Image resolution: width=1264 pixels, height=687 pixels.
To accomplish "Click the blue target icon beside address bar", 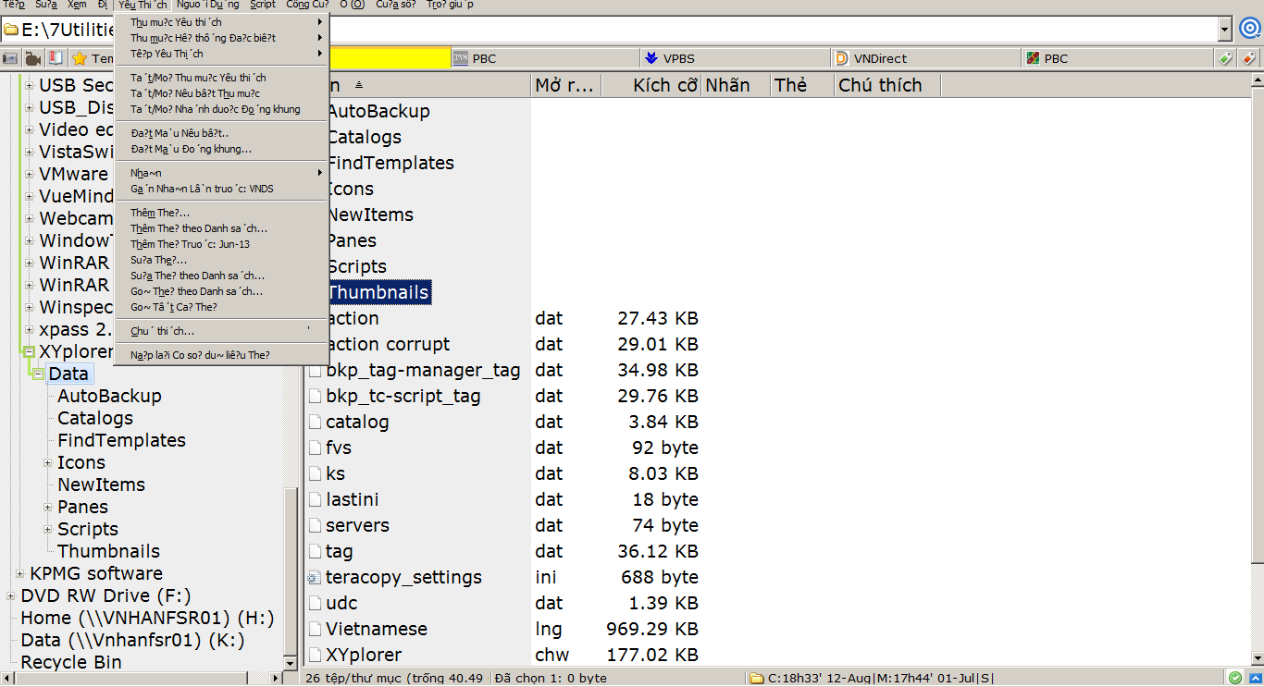I will (1250, 29).
